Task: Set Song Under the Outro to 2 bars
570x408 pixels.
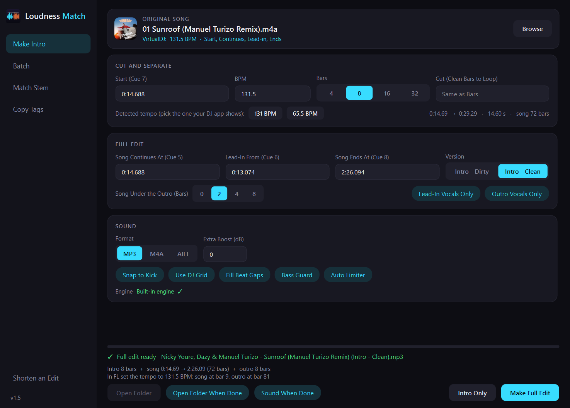Action: [x=219, y=193]
